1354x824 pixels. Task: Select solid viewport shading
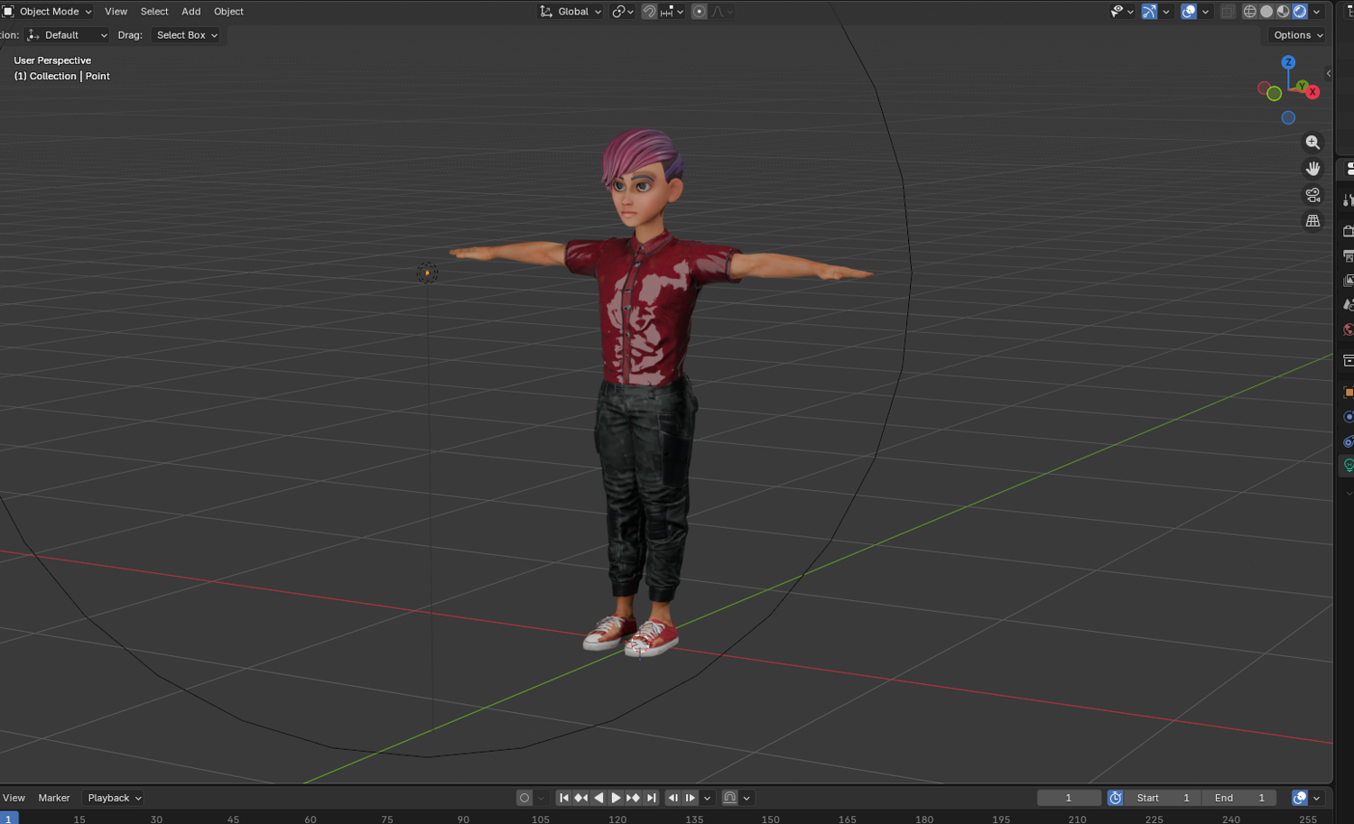click(1266, 12)
